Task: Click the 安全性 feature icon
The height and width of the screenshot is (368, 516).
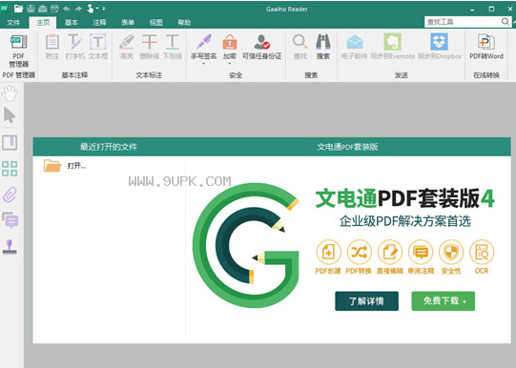Action: point(451,253)
